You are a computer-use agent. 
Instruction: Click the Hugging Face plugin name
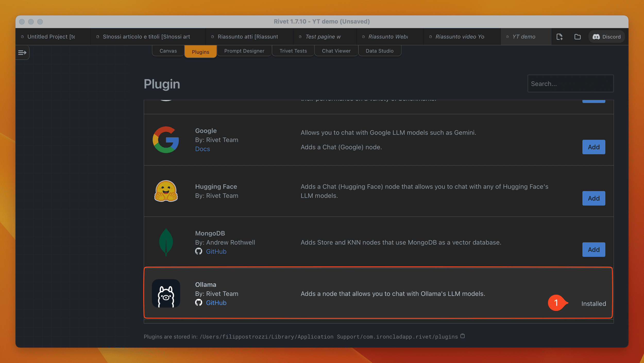[x=216, y=186]
